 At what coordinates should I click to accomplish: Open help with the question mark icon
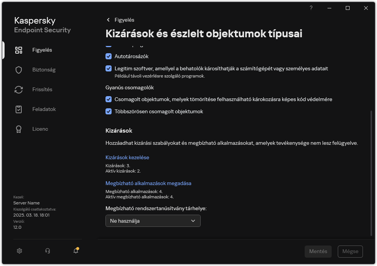pyautogui.click(x=311, y=8)
